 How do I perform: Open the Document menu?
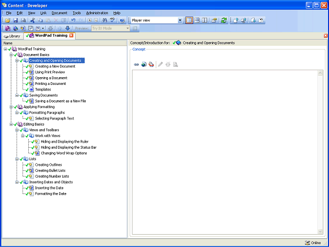60,13
